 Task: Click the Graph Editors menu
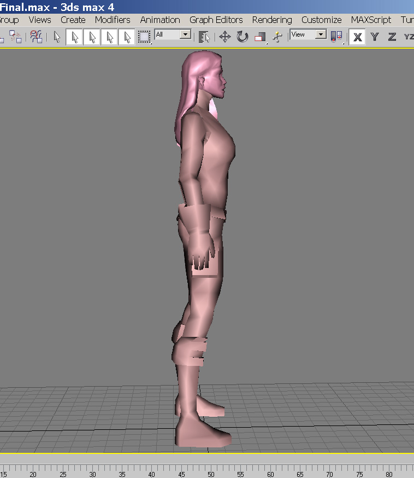[216, 20]
